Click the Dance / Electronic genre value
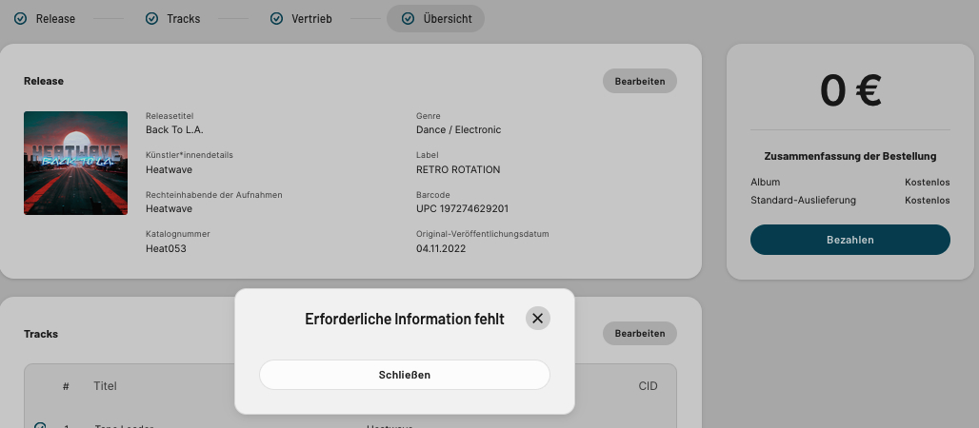The height and width of the screenshot is (428, 979). [x=458, y=129]
